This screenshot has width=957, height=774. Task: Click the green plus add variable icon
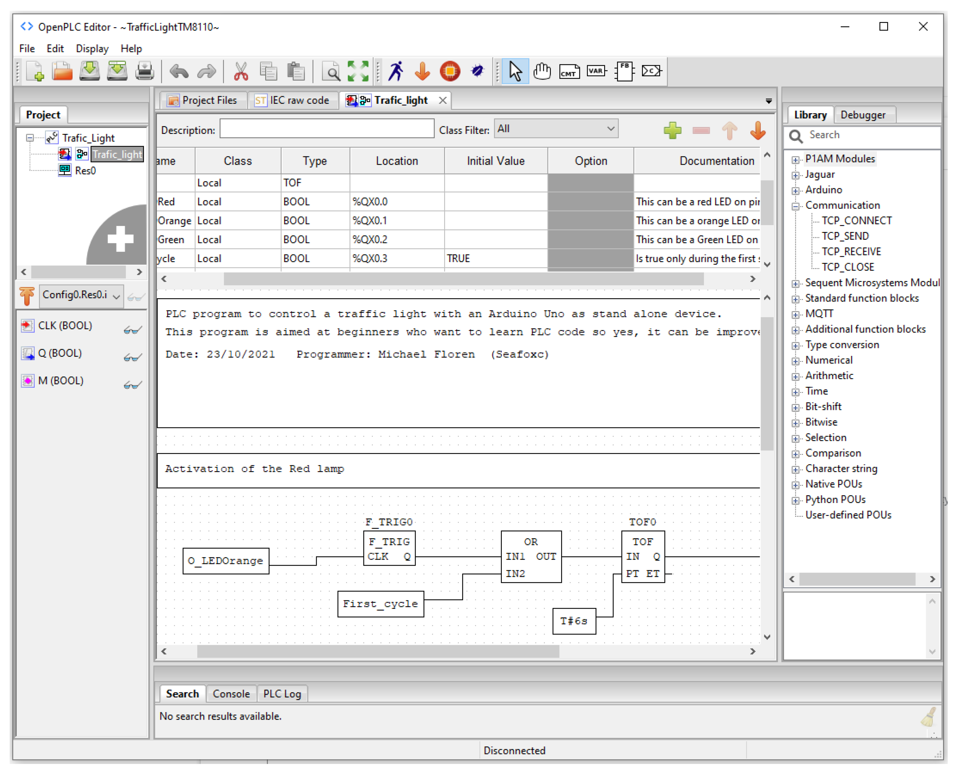672,130
